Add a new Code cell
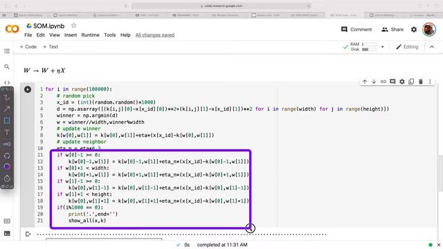The image size is (443, 249). pos(28,47)
